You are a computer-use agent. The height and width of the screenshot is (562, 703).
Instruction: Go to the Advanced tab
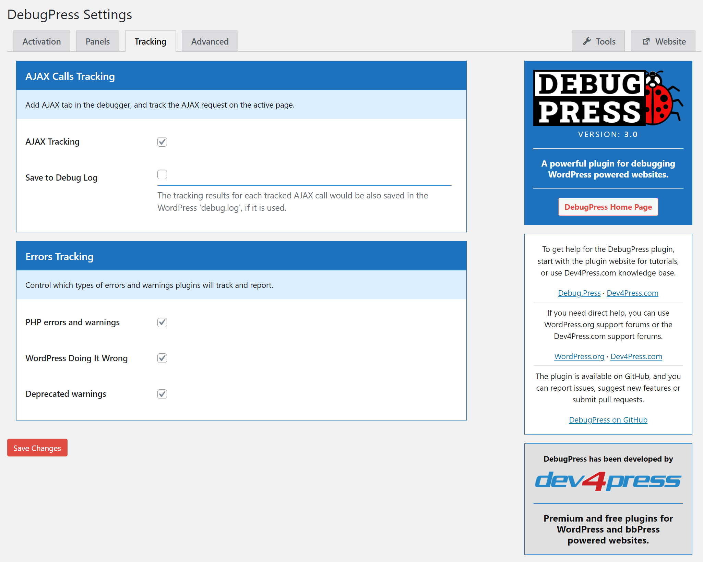click(210, 41)
